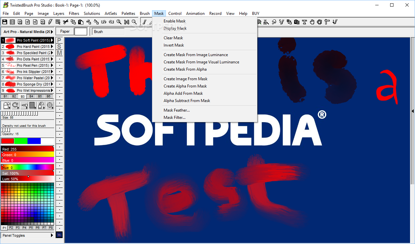Toggle the P button beside brush list
Image resolution: width=415 pixels, height=244 pixels.
click(x=59, y=40)
